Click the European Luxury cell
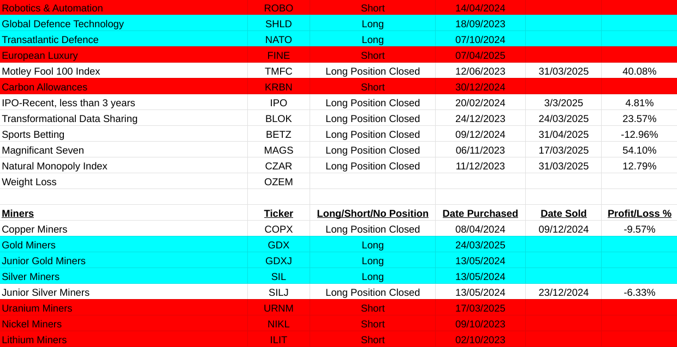 40,56
